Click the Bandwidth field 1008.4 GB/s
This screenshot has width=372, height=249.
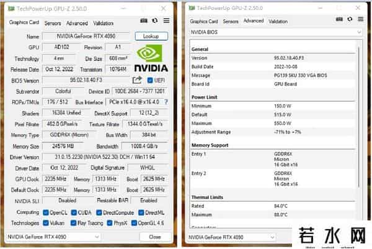(144, 146)
